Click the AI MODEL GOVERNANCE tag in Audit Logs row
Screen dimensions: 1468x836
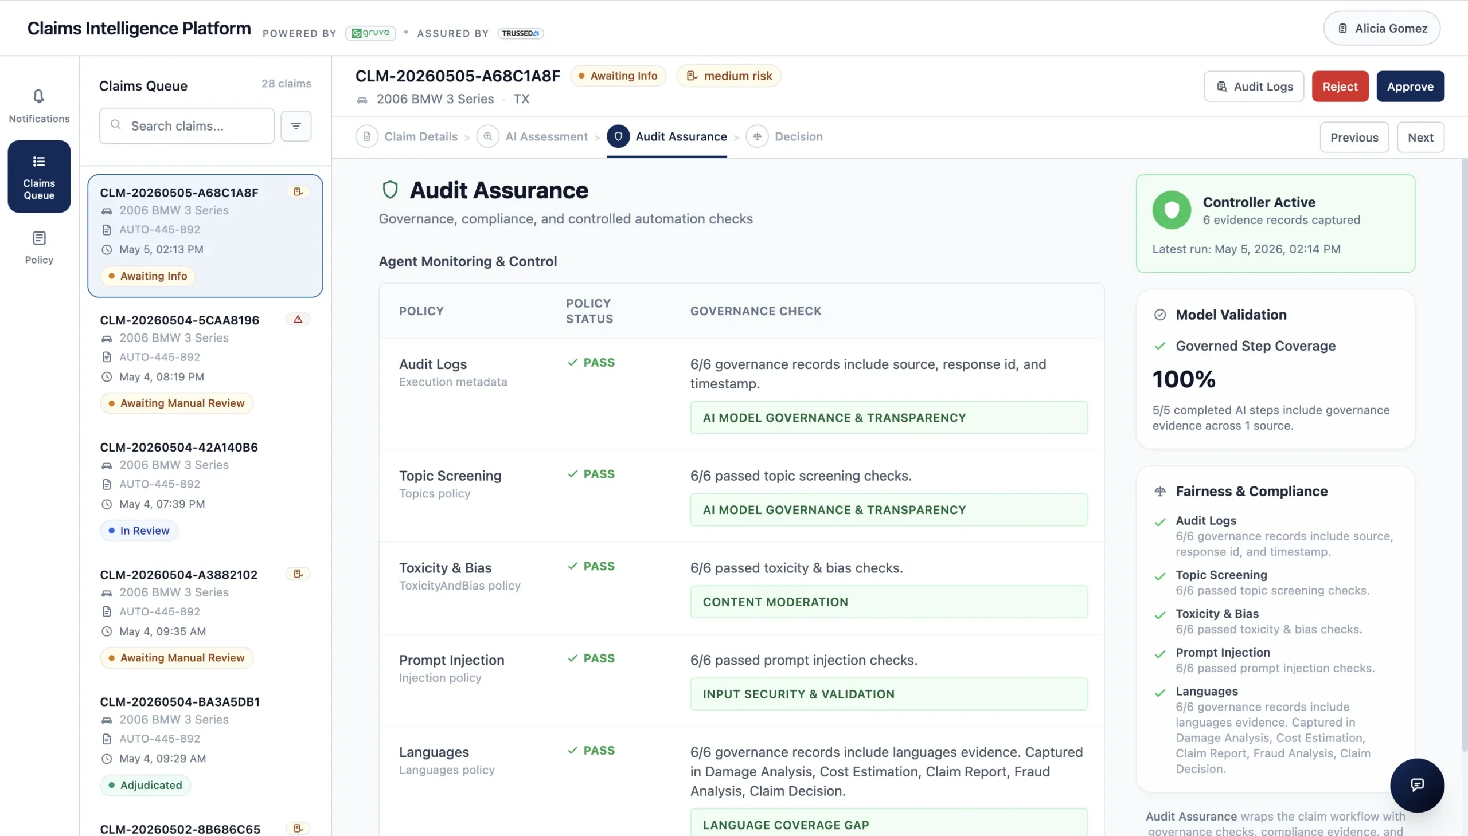[x=888, y=417]
